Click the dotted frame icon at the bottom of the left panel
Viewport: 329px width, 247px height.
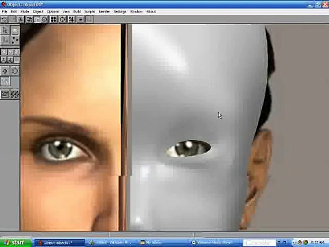[15, 95]
